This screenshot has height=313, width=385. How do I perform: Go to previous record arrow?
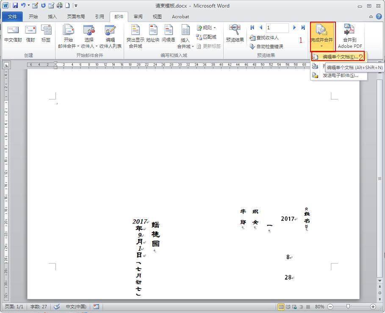click(x=261, y=28)
